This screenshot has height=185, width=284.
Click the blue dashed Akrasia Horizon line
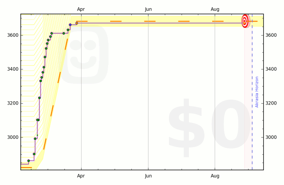[252, 92]
